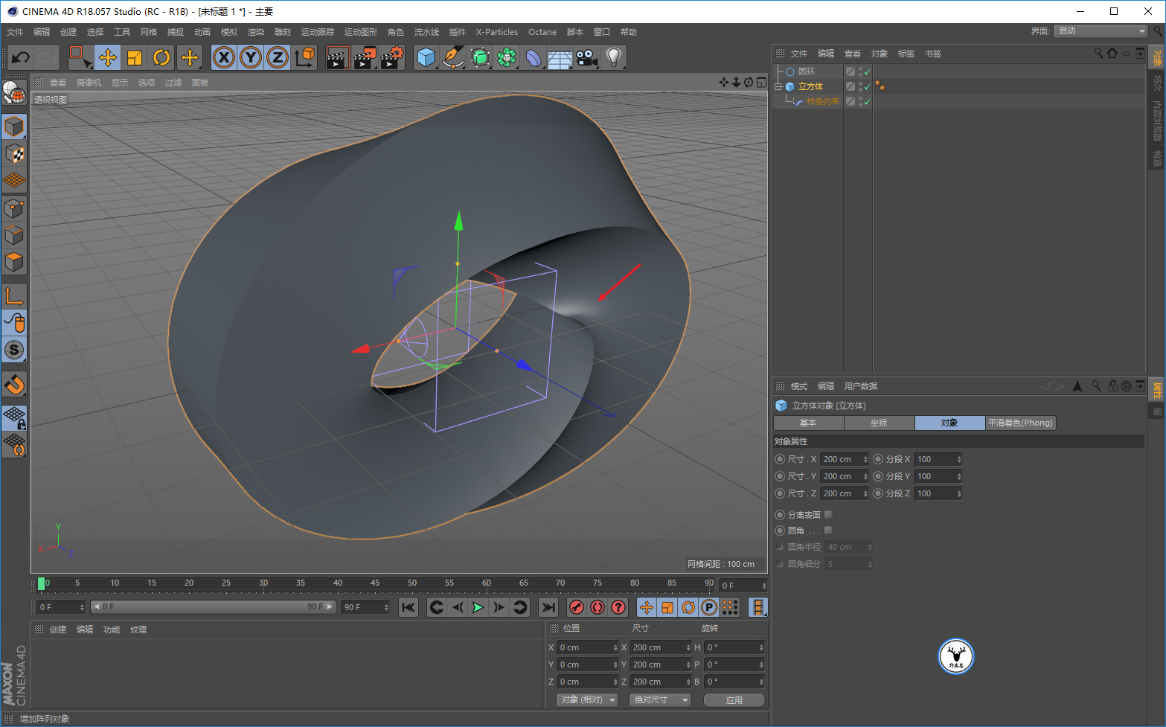Toggle 尺寸 . X animation radio dot
The image size is (1166, 727).
pyautogui.click(x=780, y=459)
